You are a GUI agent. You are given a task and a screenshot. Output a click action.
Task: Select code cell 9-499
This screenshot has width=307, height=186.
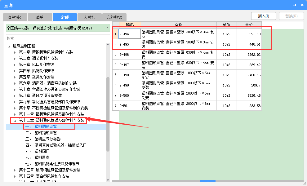(130, 85)
